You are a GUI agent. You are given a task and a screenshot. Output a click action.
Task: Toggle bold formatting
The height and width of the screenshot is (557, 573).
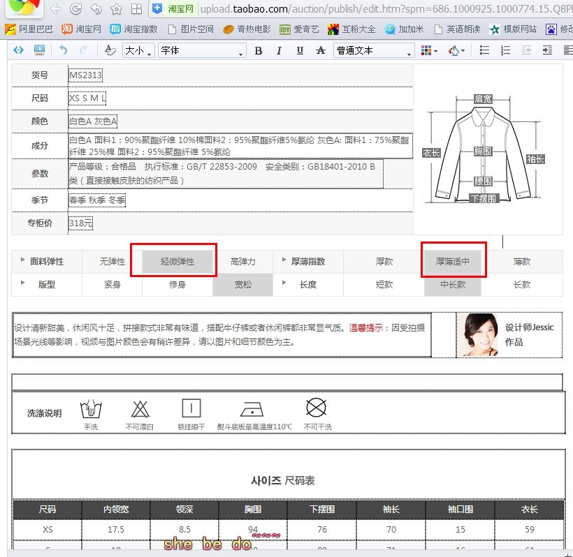click(259, 51)
